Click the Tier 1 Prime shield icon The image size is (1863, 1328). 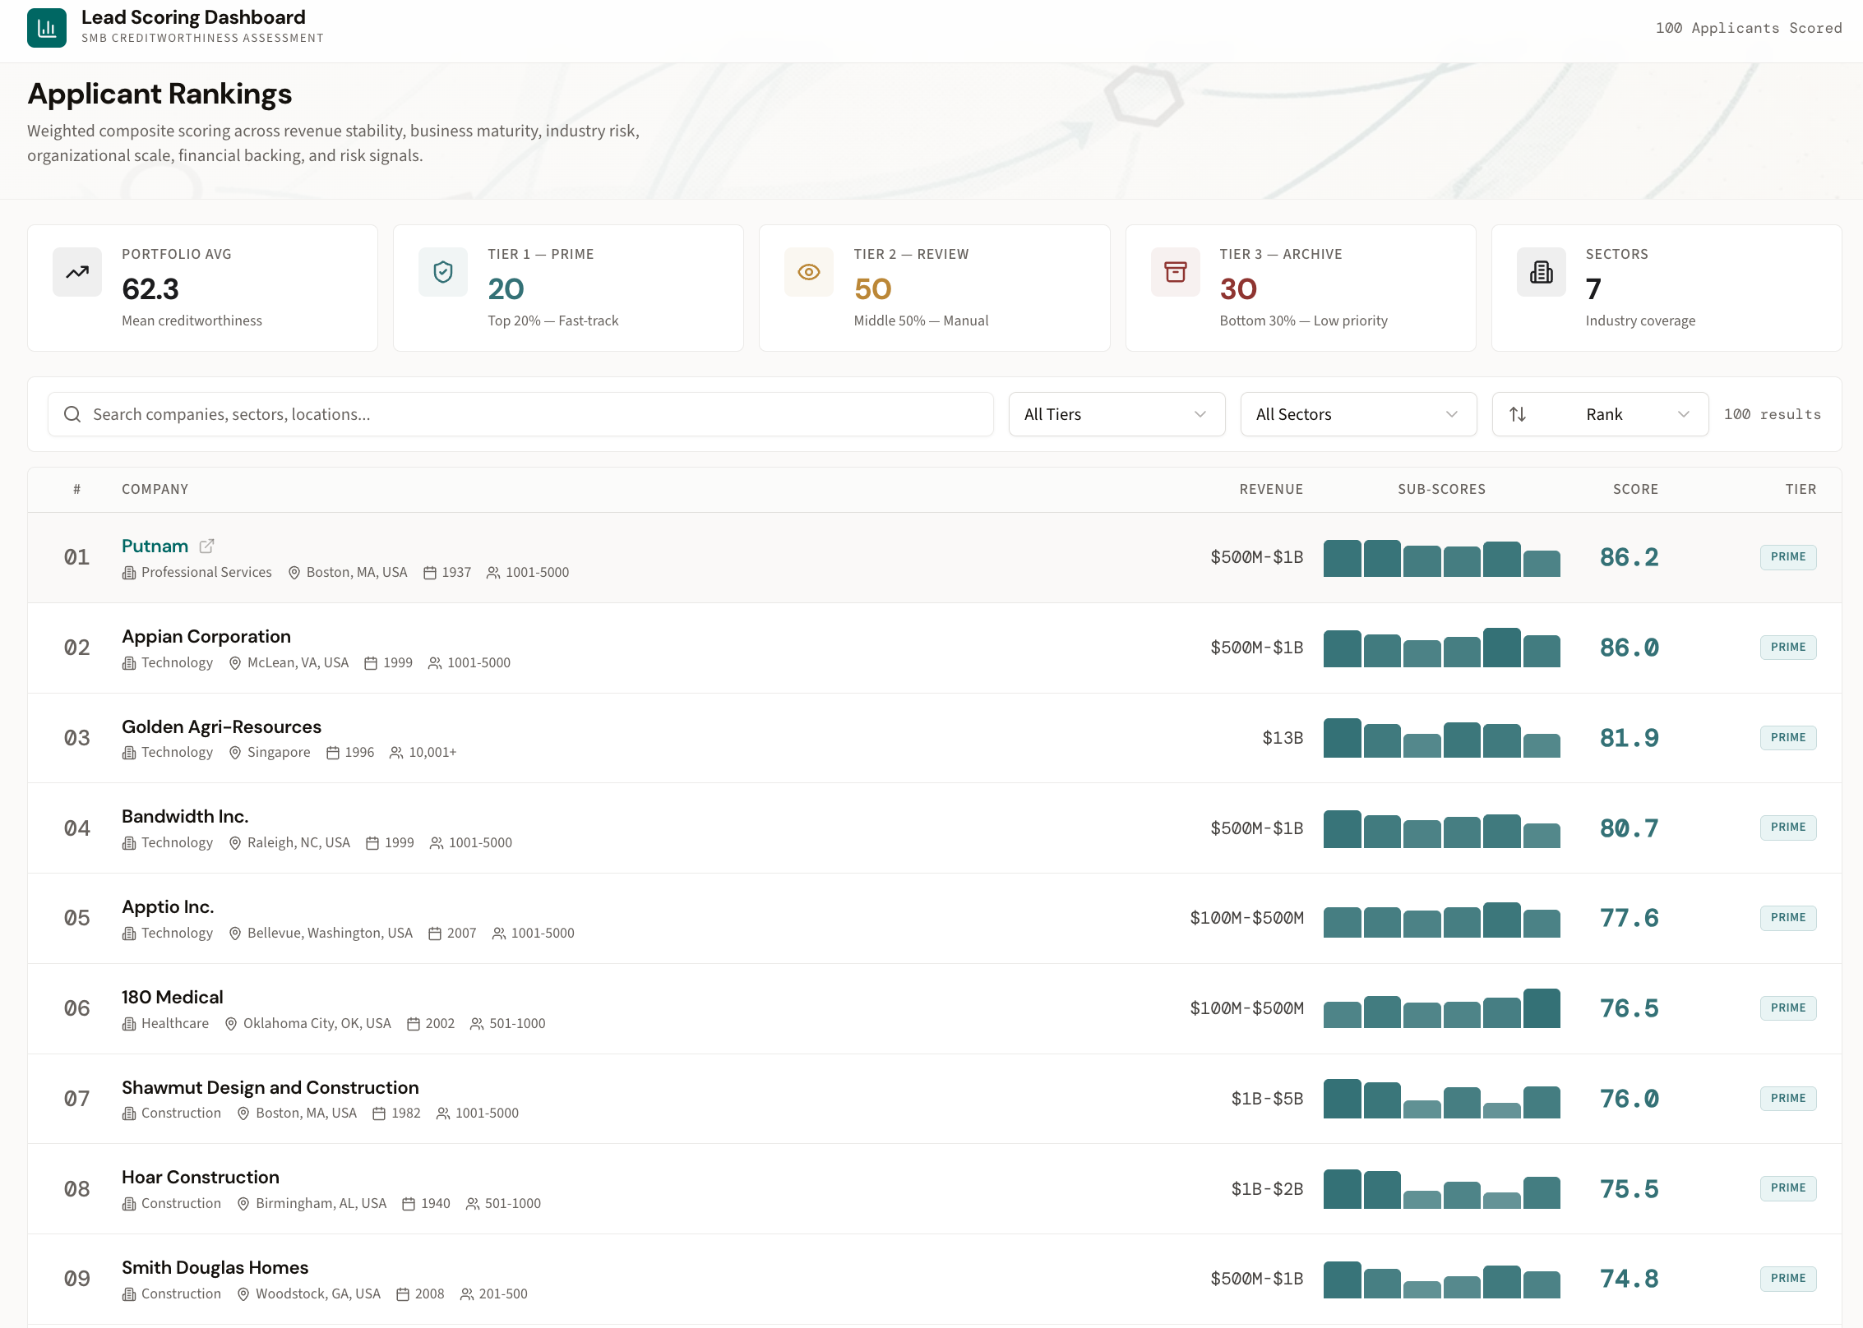click(x=443, y=272)
